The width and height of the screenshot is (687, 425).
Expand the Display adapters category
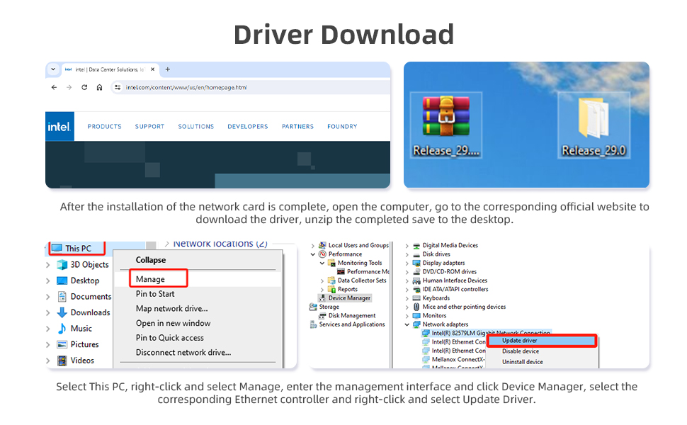pos(407,263)
